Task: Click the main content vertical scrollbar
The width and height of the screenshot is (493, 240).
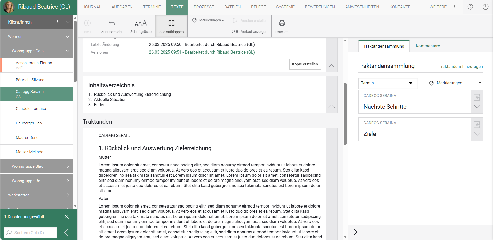Action: point(345,114)
